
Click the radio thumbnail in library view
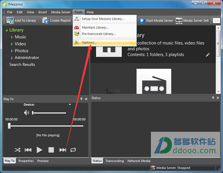(154, 81)
